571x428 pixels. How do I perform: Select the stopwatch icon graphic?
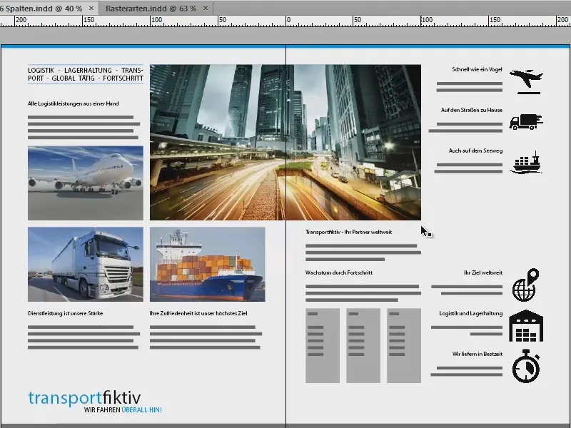point(526,366)
